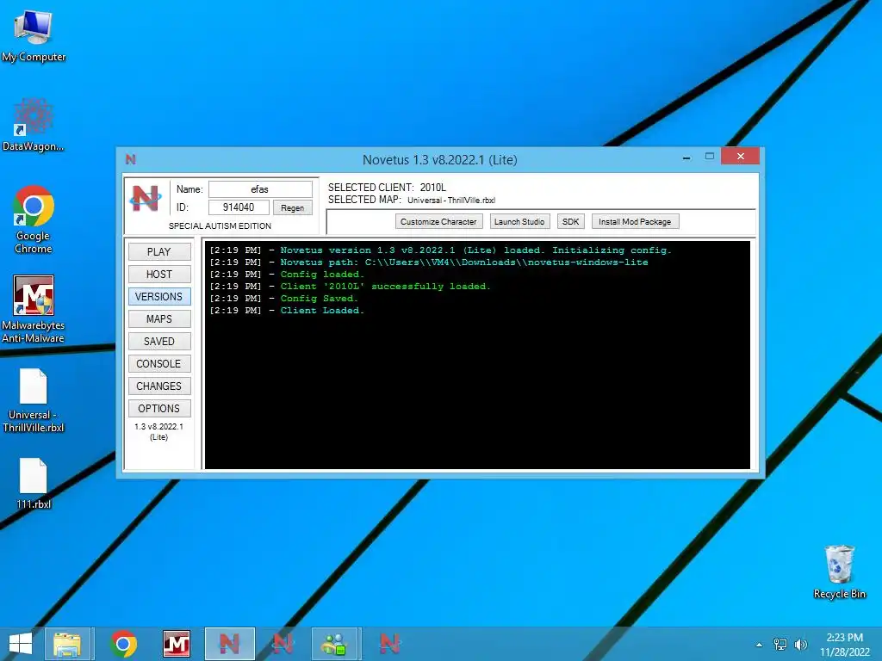The height and width of the screenshot is (661, 882).
Task: Click console line 'Config loaded.'
Action: 287,275
